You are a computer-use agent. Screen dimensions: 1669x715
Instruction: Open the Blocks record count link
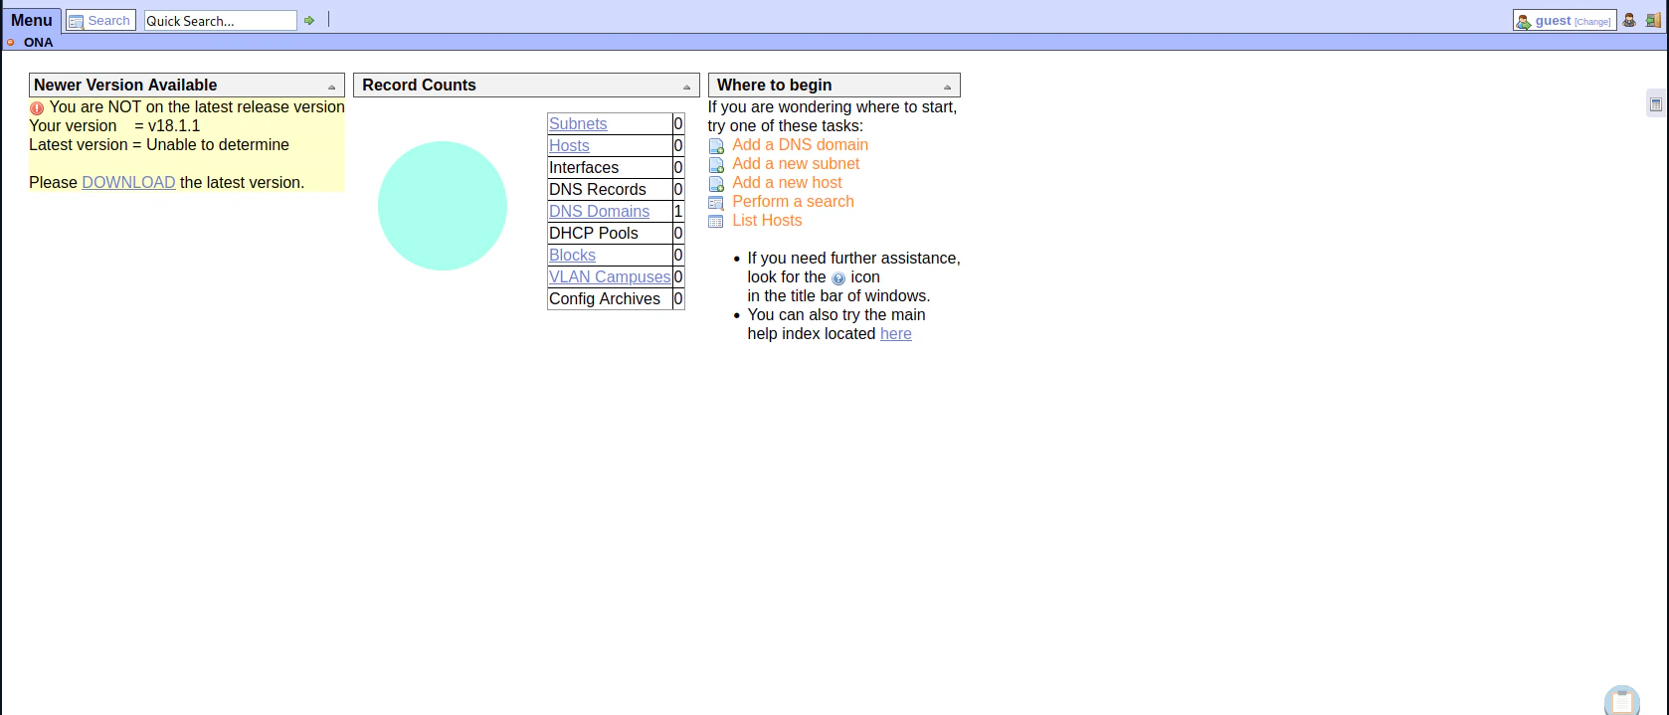(572, 255)
